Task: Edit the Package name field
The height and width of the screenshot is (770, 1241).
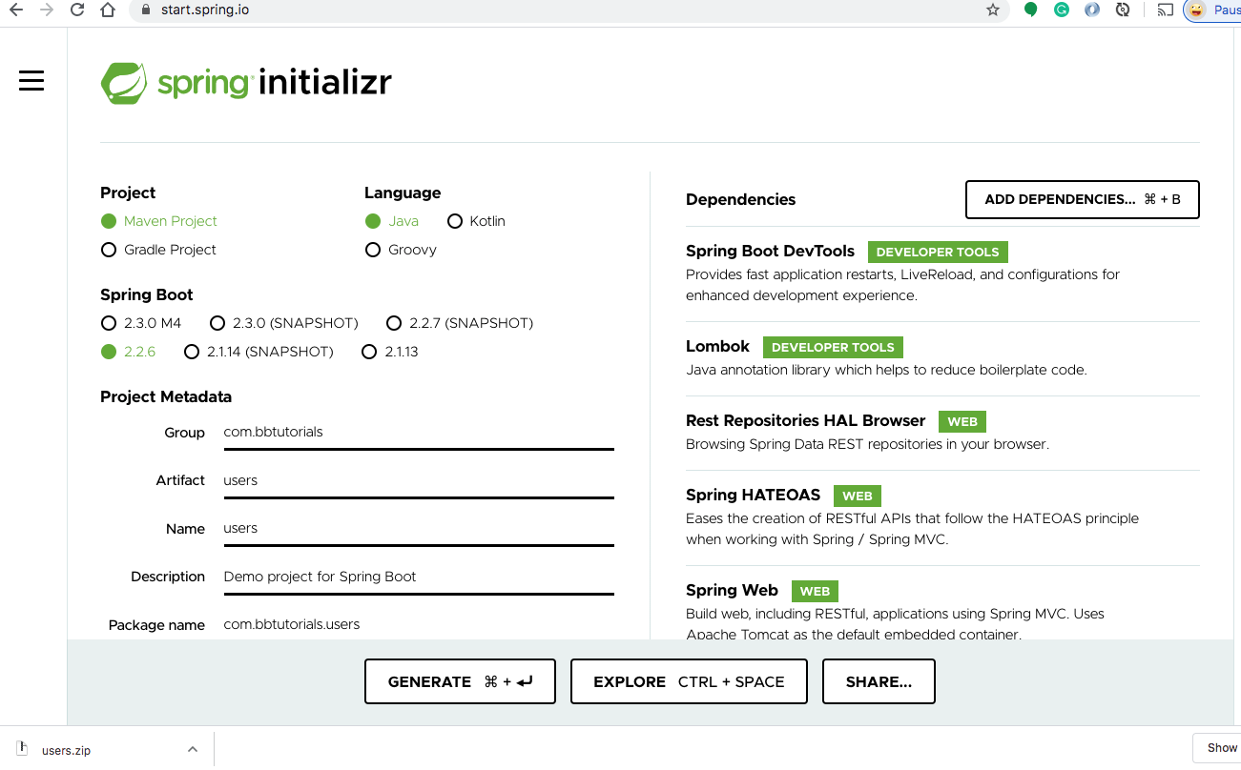Action: [419, 625]
